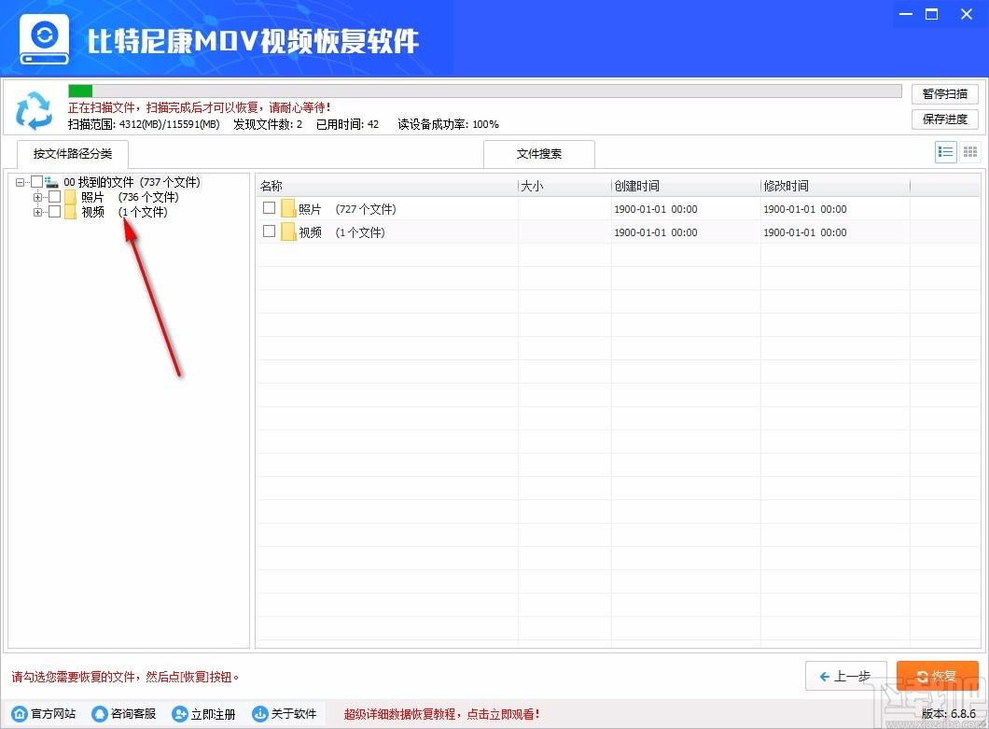Open the official website home icon

[20, 714]
